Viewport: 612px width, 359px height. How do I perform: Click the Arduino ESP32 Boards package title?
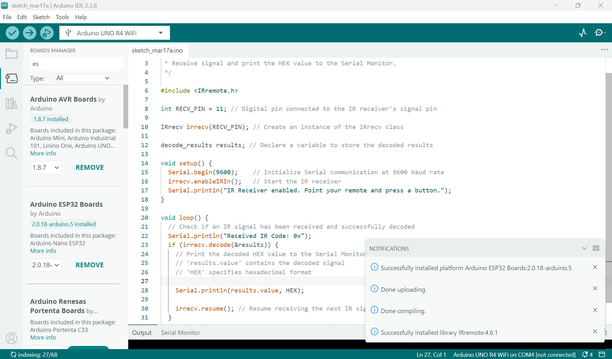click(66, 204)
